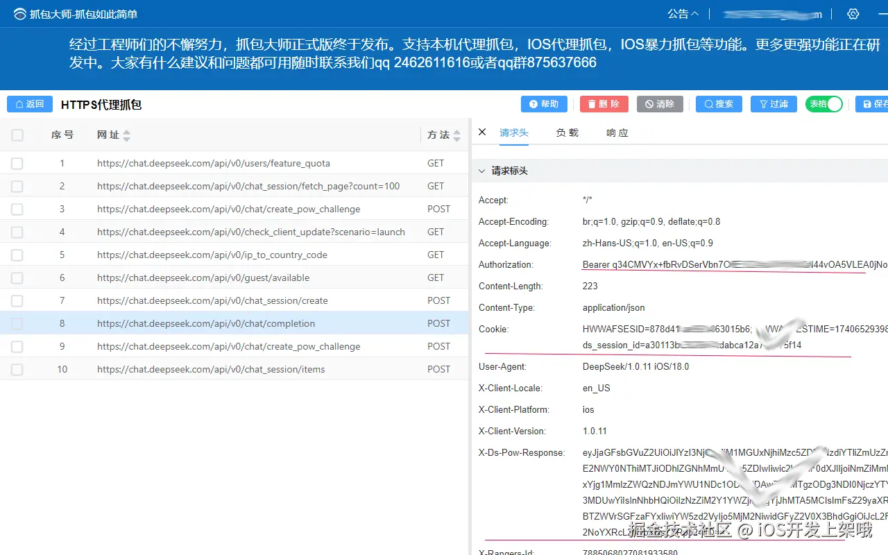Click the X-Client-Platform value ios

click(x=588, y=410)
